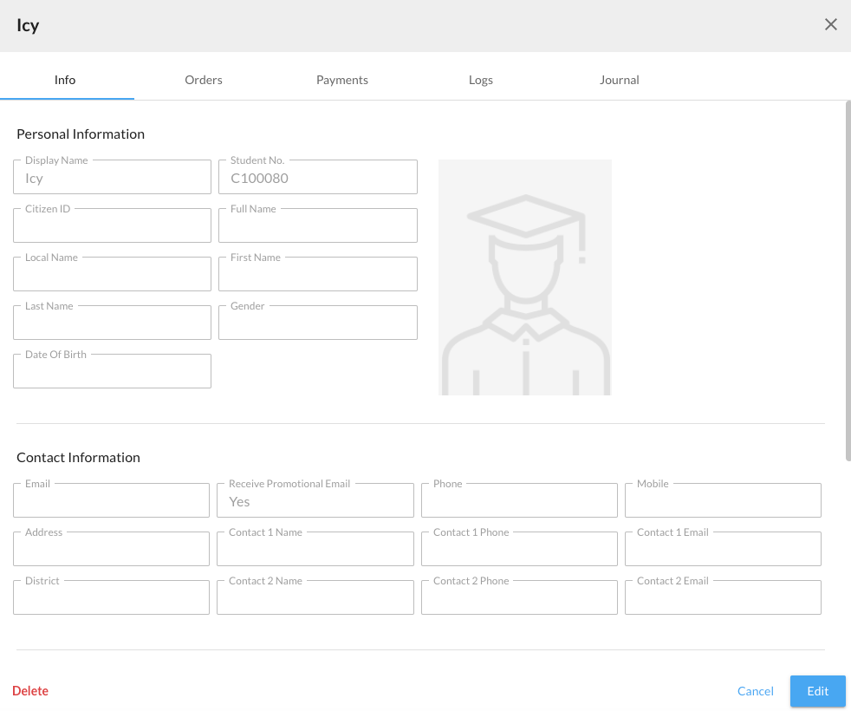The image size is (851, 711).
Task: Select the Contact 1 Email field
Action: pos(723,549)
